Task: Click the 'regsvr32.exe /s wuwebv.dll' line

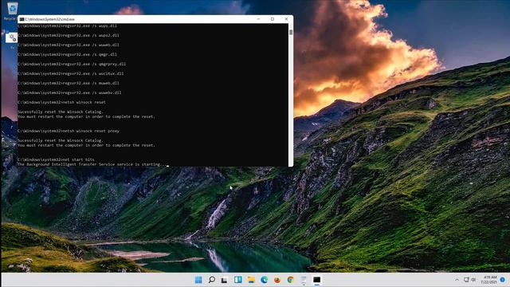Action: (69, 92)
